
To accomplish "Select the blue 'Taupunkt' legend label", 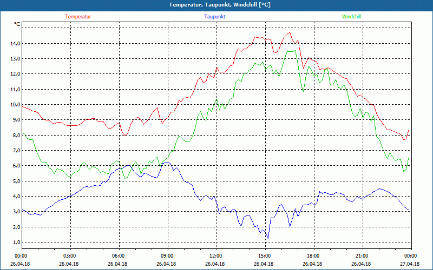I will coord(214,17).
